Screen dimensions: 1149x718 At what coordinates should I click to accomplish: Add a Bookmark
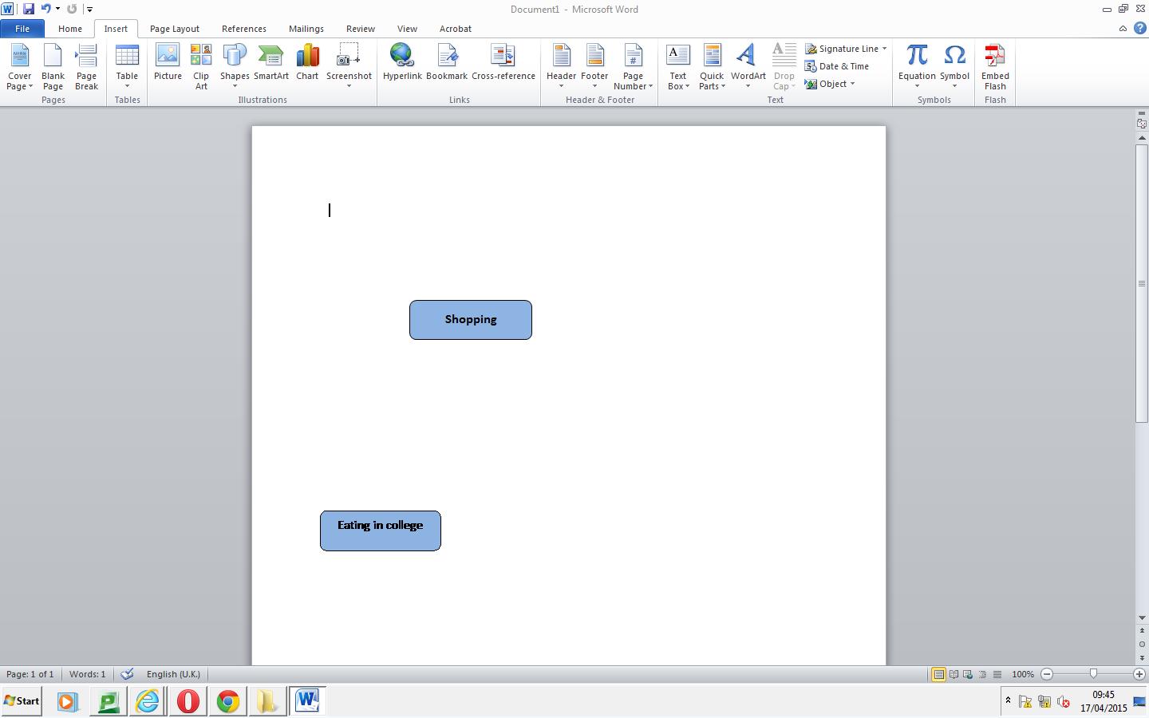pyautogui.click(x=447, y=62)
